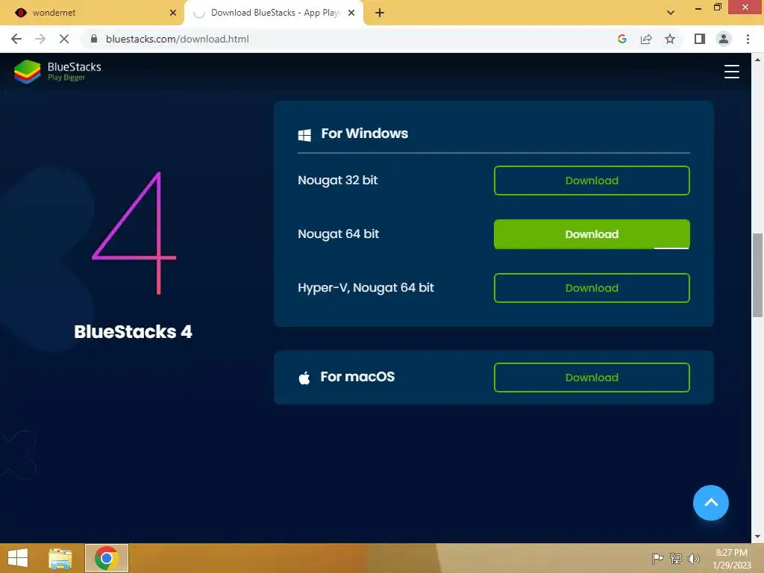Click the Apple logo beside For macOS
The image size is (764, 573).
point(304,378)
